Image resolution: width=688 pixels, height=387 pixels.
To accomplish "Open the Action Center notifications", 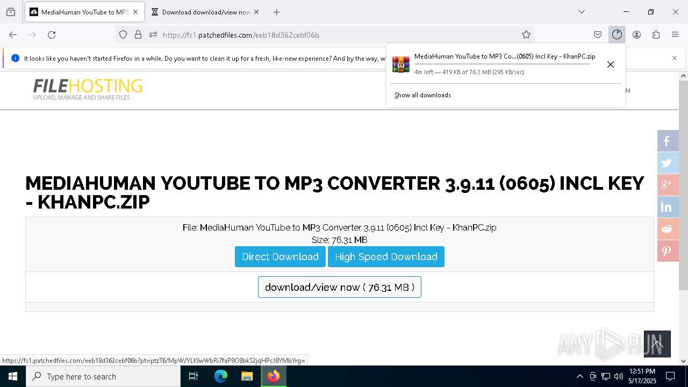I will click(670, 376).
